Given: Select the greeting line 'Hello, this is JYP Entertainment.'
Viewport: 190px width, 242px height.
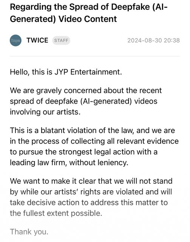Looking at the screenshot, I should coord(66,72).
